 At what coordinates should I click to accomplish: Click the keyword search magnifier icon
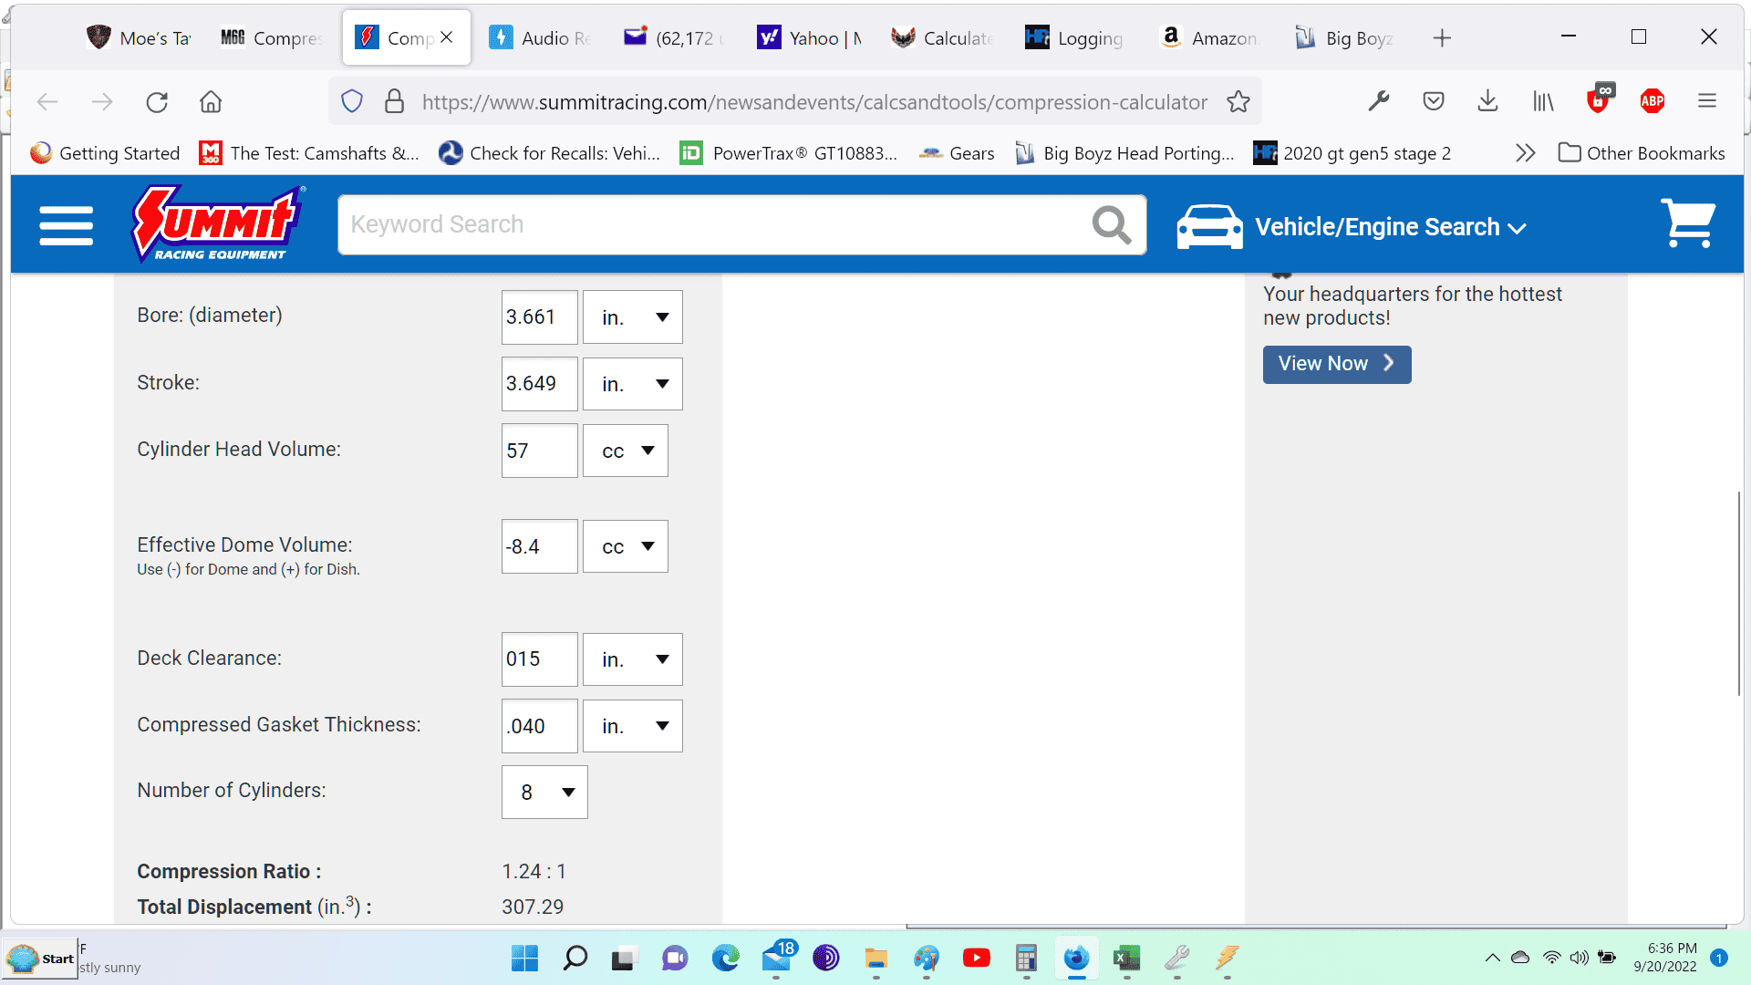1111,224
